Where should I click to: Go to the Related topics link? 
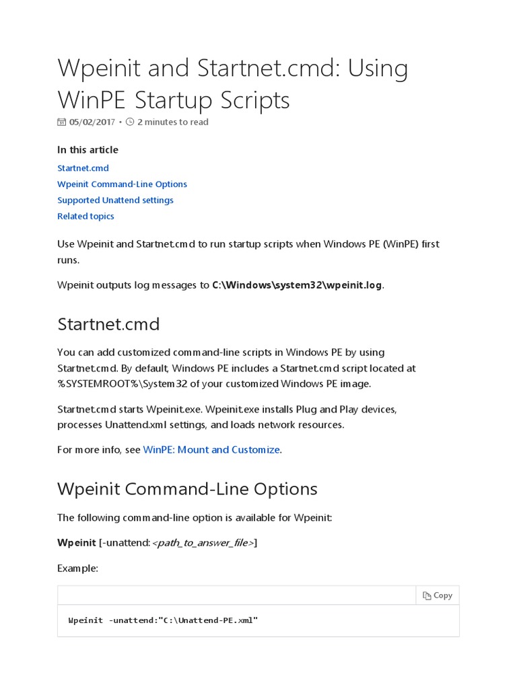[85, 217]
